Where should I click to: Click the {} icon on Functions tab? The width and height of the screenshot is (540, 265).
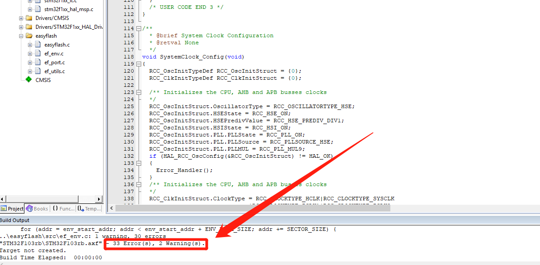[x=55, y=208]
